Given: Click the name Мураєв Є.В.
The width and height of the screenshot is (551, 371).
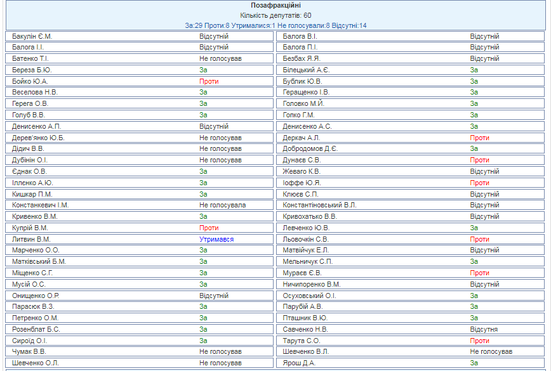Looking at the screenshot, I should point(302,273).
